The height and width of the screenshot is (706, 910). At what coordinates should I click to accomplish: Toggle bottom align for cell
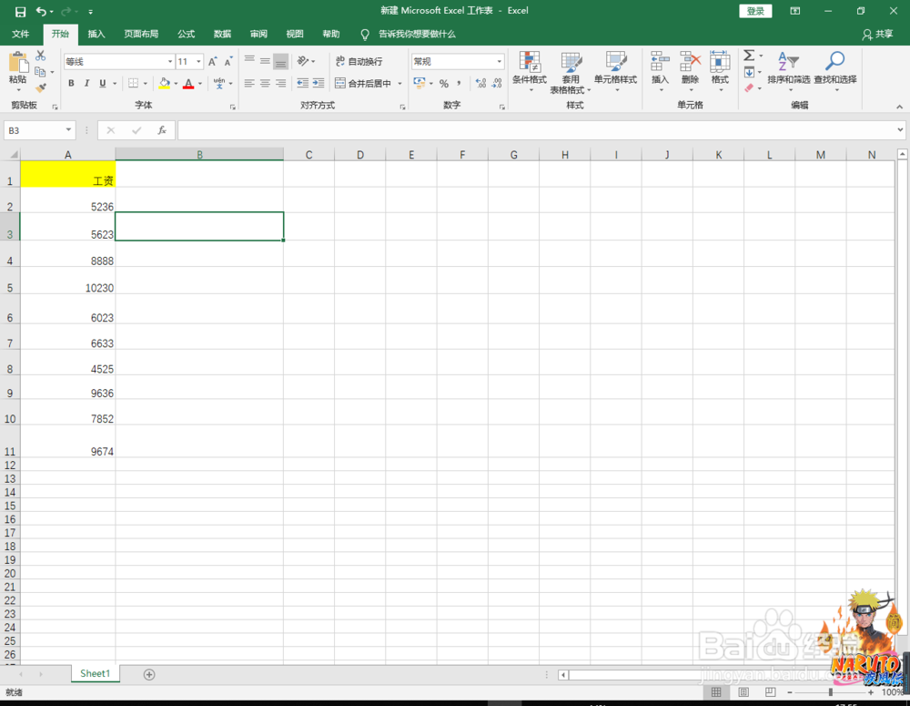tap(281, 61)
